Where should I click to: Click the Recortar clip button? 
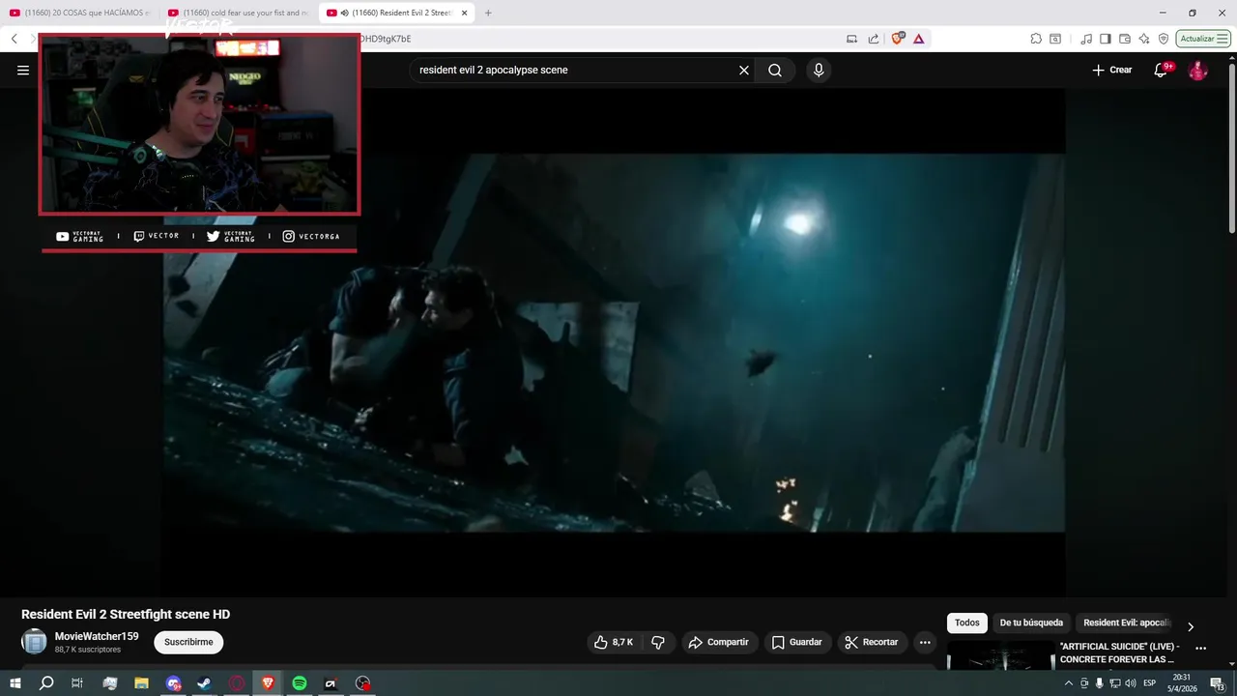872,642
